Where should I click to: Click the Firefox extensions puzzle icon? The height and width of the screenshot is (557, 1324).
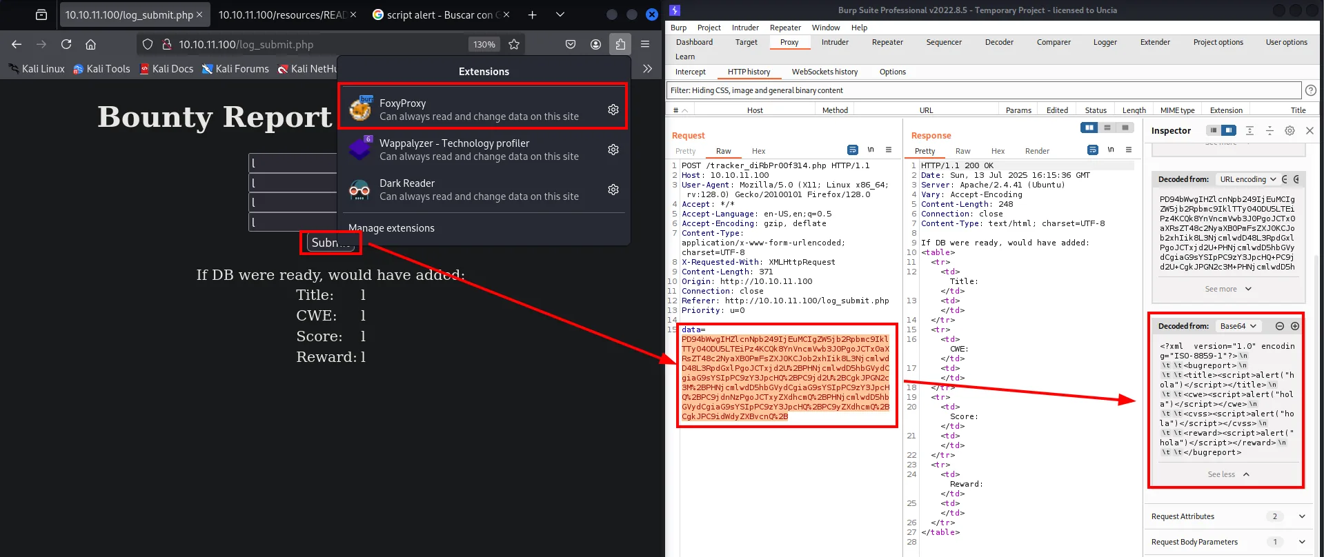[x=620, y=44]
